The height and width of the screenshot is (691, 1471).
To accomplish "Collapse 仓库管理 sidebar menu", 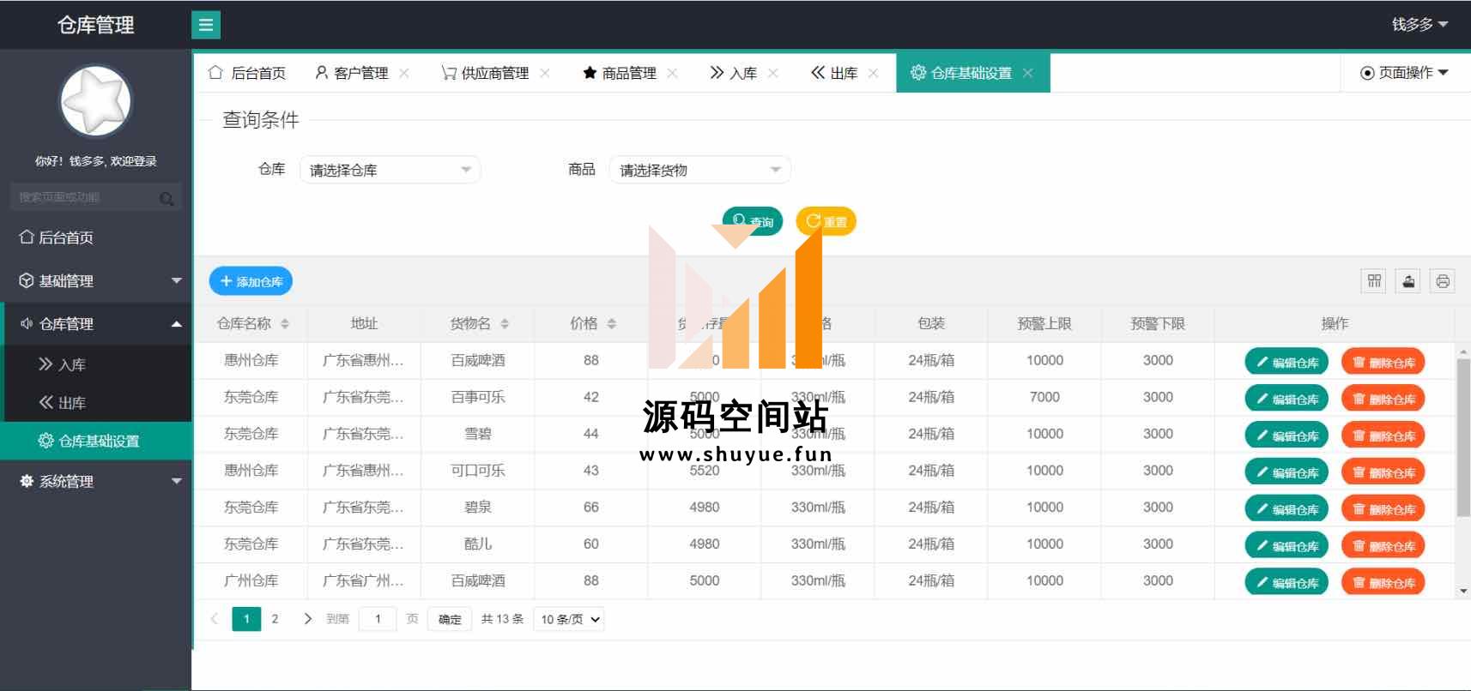I will (95, 323).
